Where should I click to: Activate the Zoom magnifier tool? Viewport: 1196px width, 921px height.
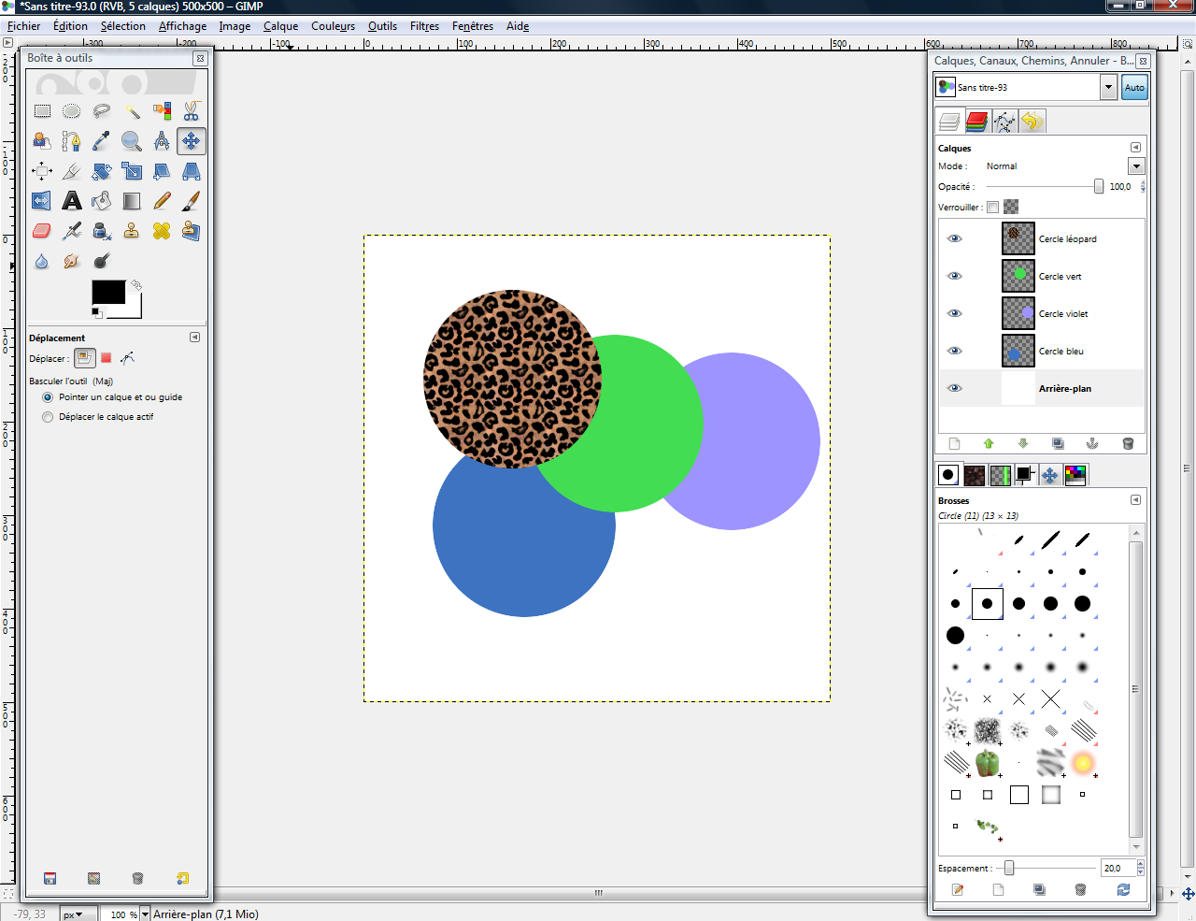[x=132, y=141]
